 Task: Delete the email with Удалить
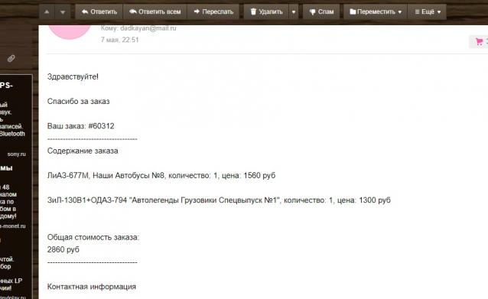(266, 11)
